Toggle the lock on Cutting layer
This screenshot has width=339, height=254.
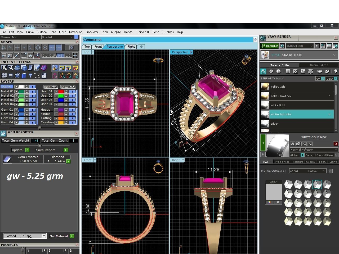(66, 118)
